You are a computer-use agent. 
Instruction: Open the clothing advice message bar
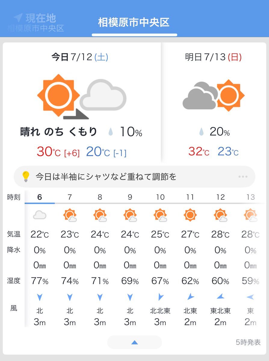click(134, 177)
